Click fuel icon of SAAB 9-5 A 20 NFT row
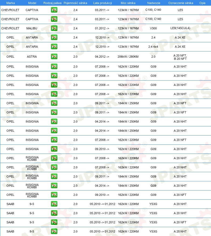The image size is (211, 236). click(54, 222)
